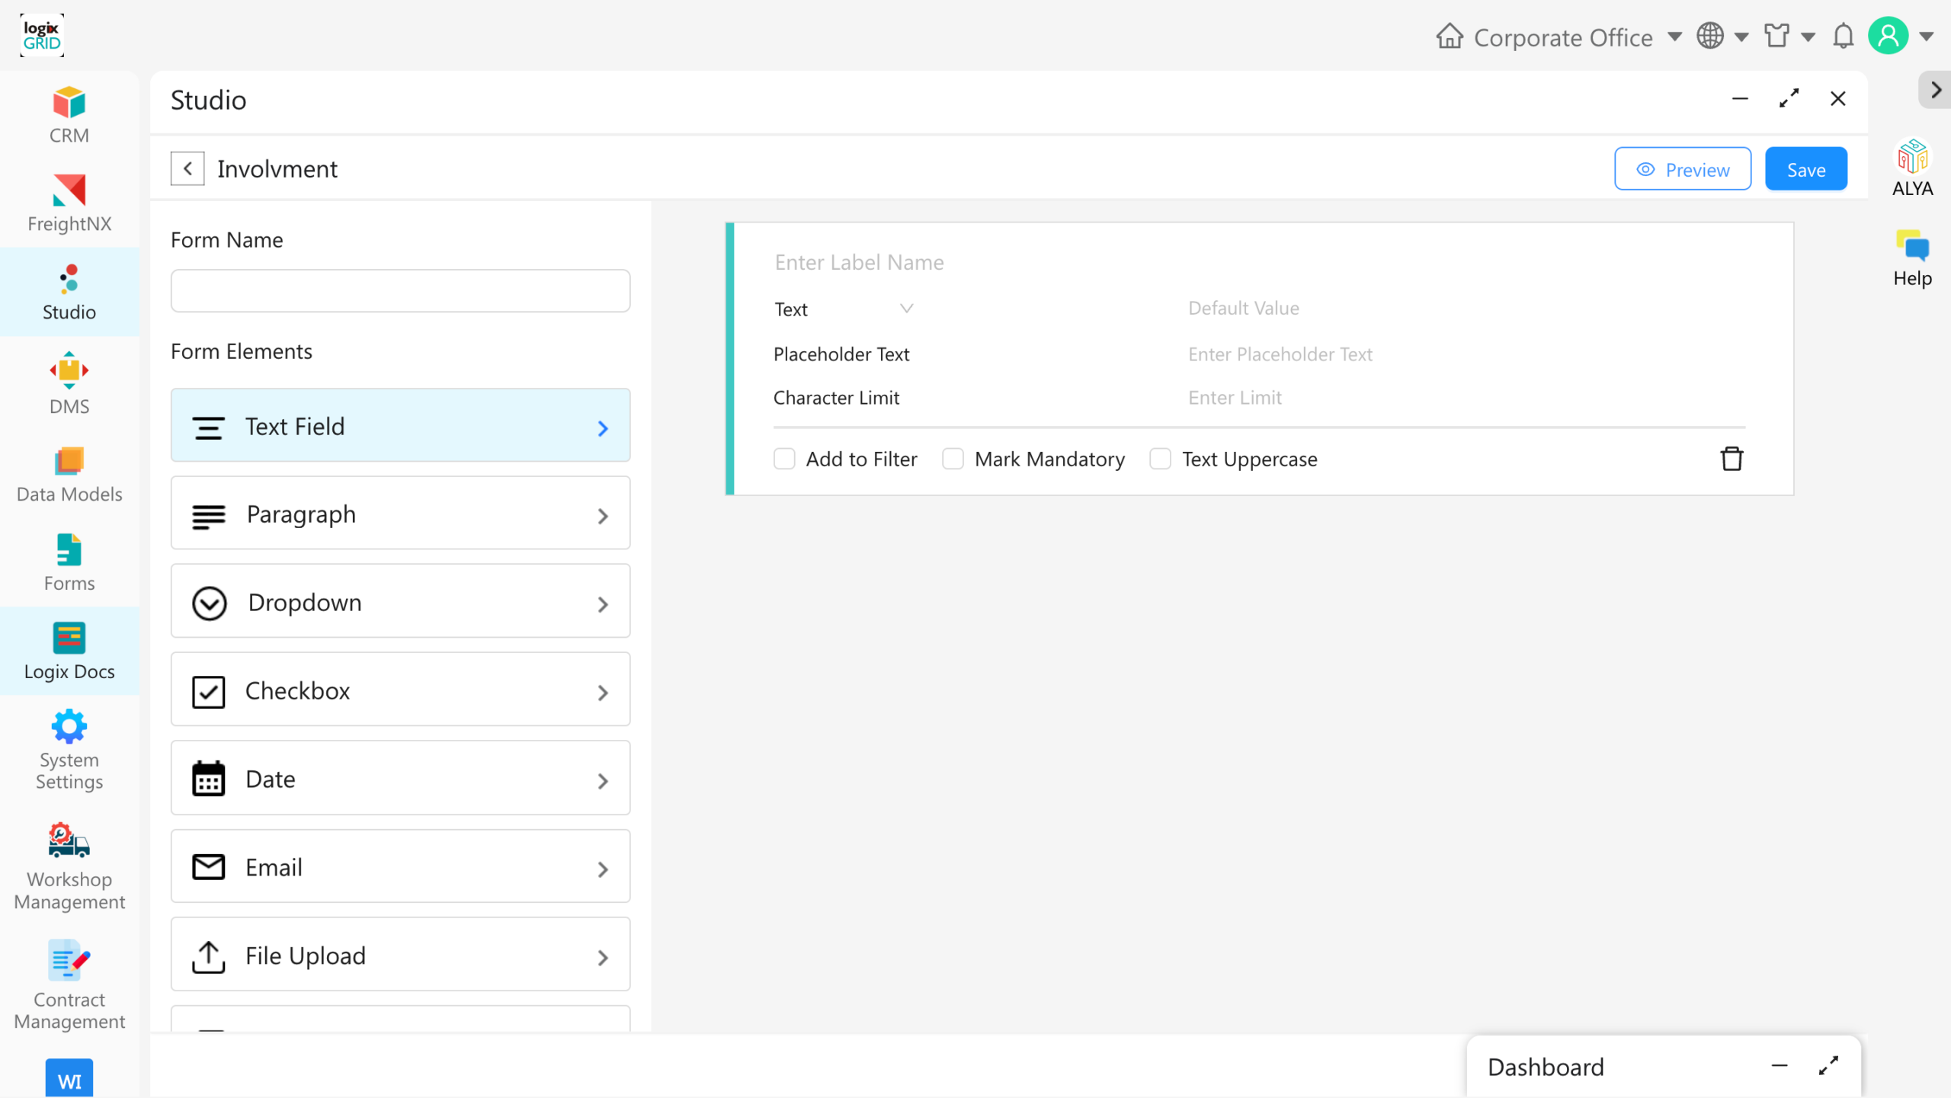Image resolution: width=1951 pixels, height=1098 pixels.
Task: Open the DMS module
Action: pyautogui.click(x=69, y=383)
